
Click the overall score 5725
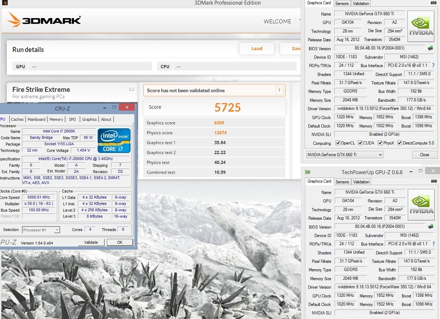(x=227, y=107)
